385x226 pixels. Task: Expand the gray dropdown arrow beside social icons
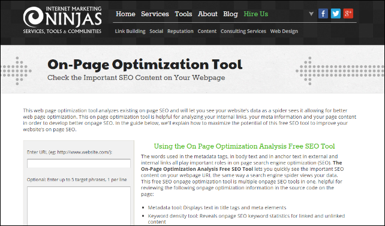(311, 14)
